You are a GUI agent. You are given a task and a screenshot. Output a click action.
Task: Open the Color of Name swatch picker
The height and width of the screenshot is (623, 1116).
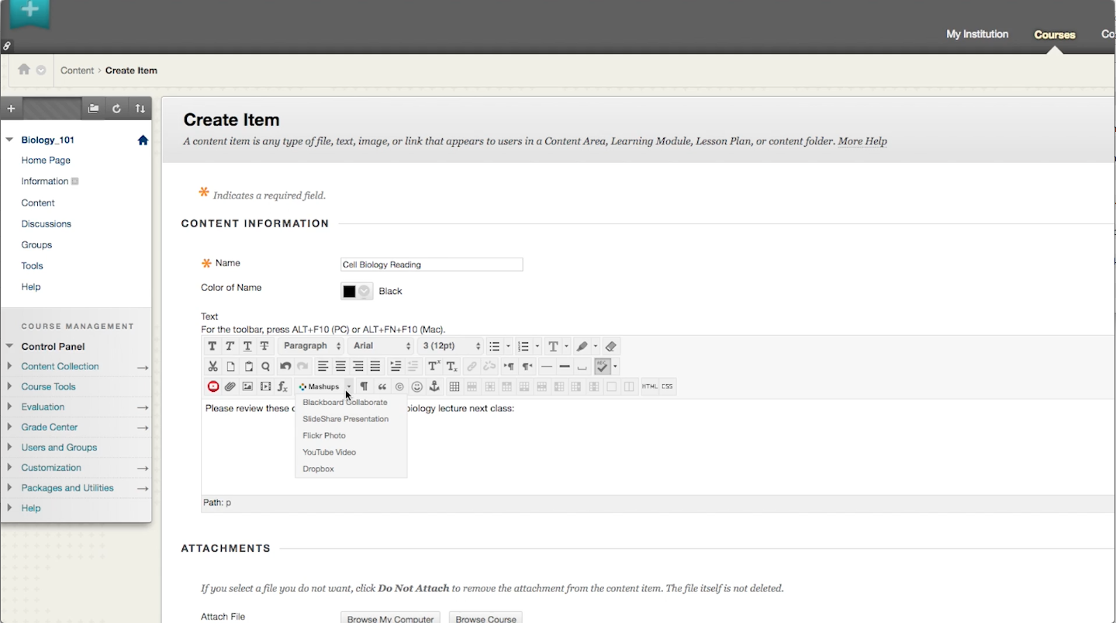pos(357,291)
